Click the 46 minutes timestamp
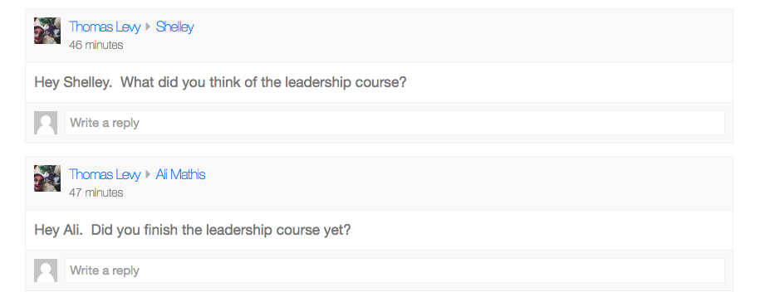 tap(96, 45)
